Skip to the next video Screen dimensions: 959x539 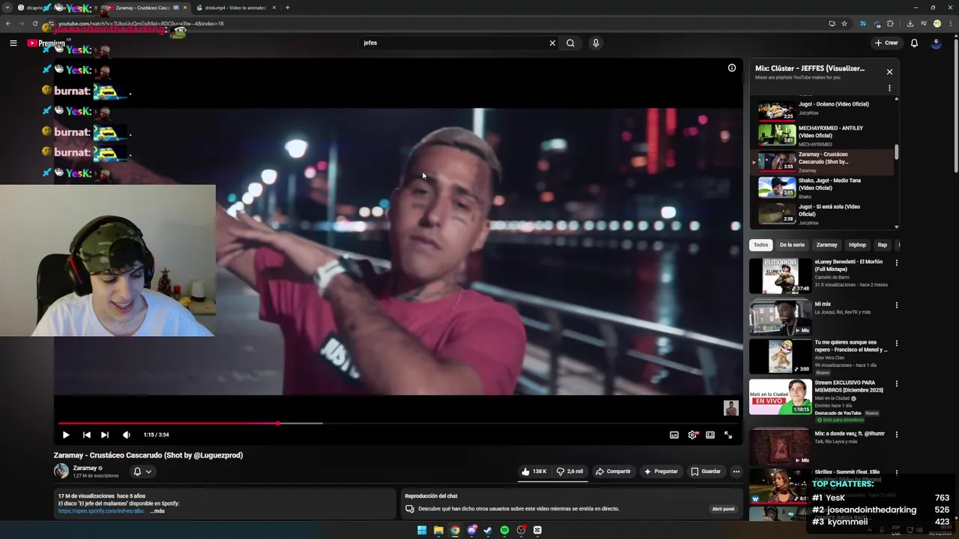click(x=105, y=434)
